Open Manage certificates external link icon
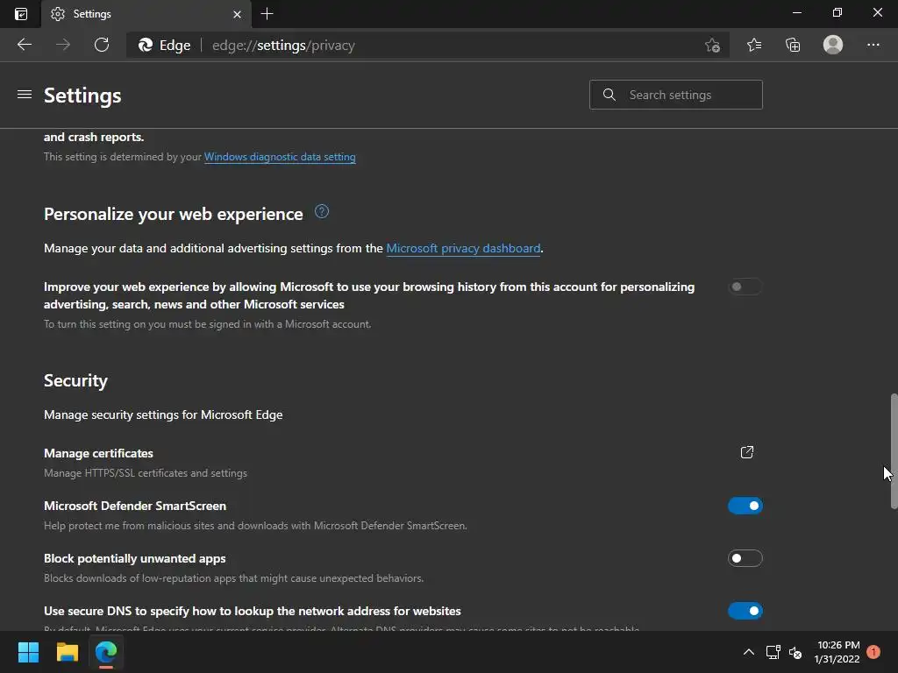The height and width of the screenshot is (673, 898). coord(747,453)
